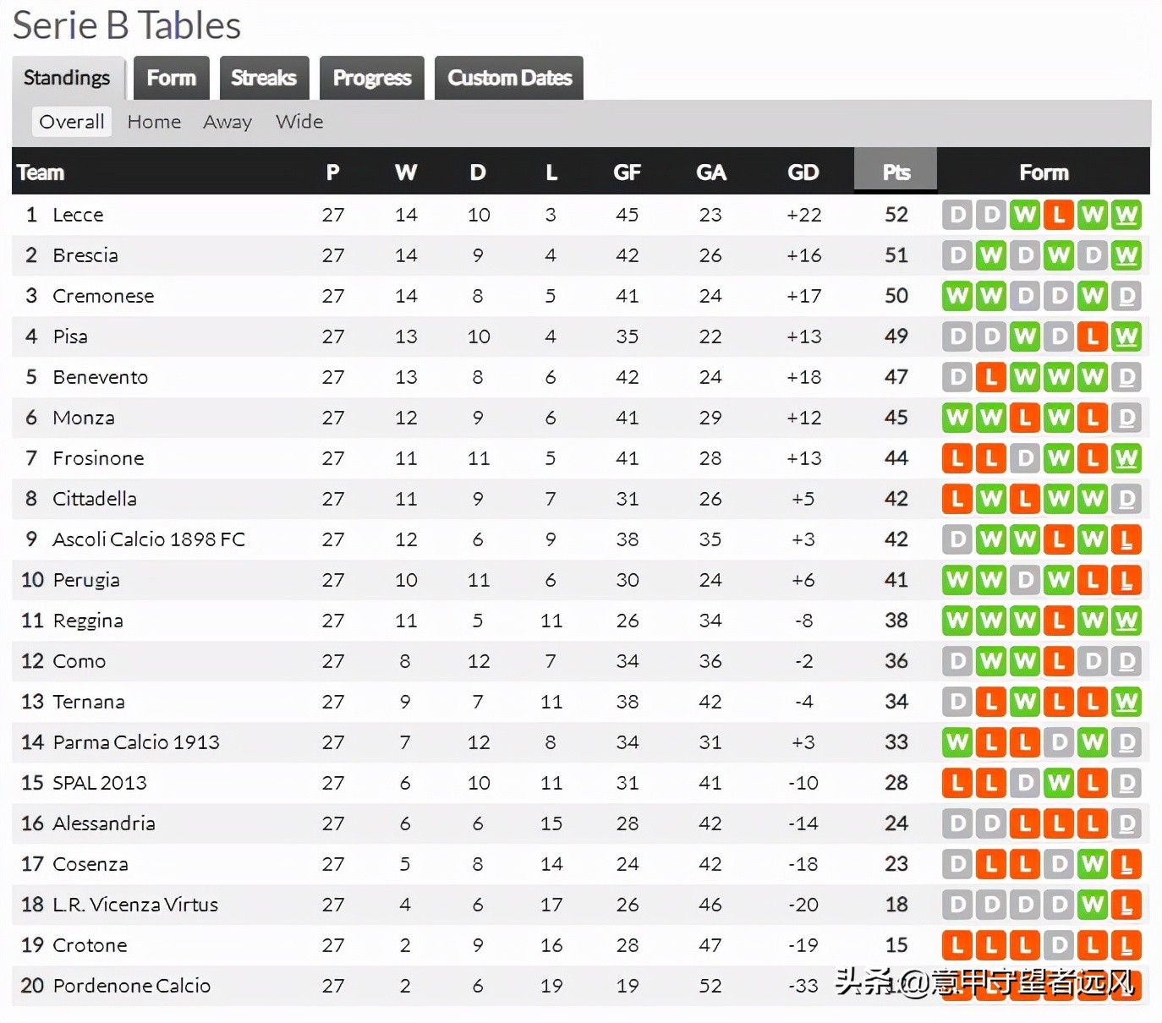Viewport: 1162px width, 1023px height.
Task: Click Lecce's most recent underlined W form badge
Action: tap(1126, 215)
